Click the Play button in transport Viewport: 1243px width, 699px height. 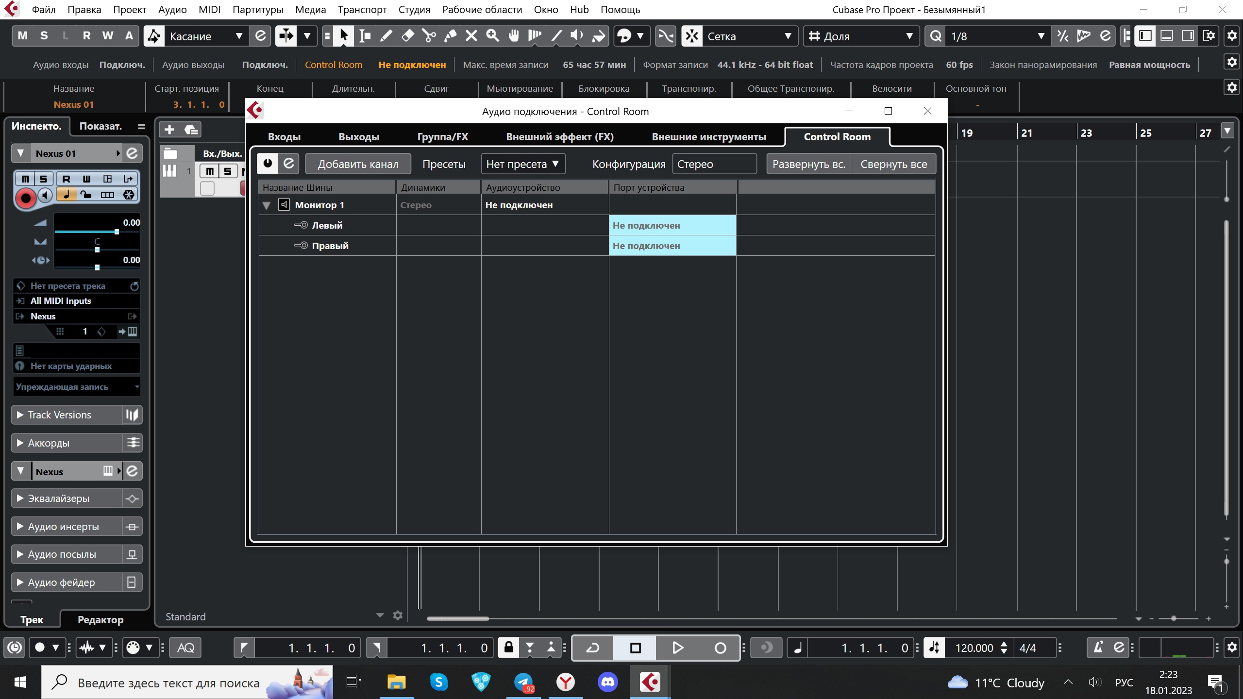click(x=677, y=648)
